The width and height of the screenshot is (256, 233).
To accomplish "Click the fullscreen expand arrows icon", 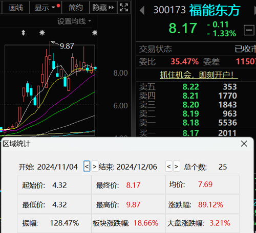I will coord(124,8).
